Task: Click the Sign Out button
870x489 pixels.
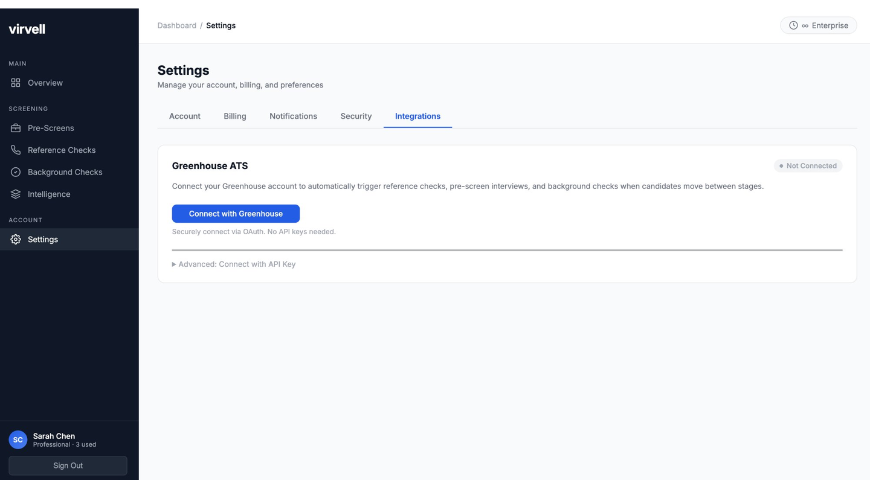Action: (x=68, y=465)
